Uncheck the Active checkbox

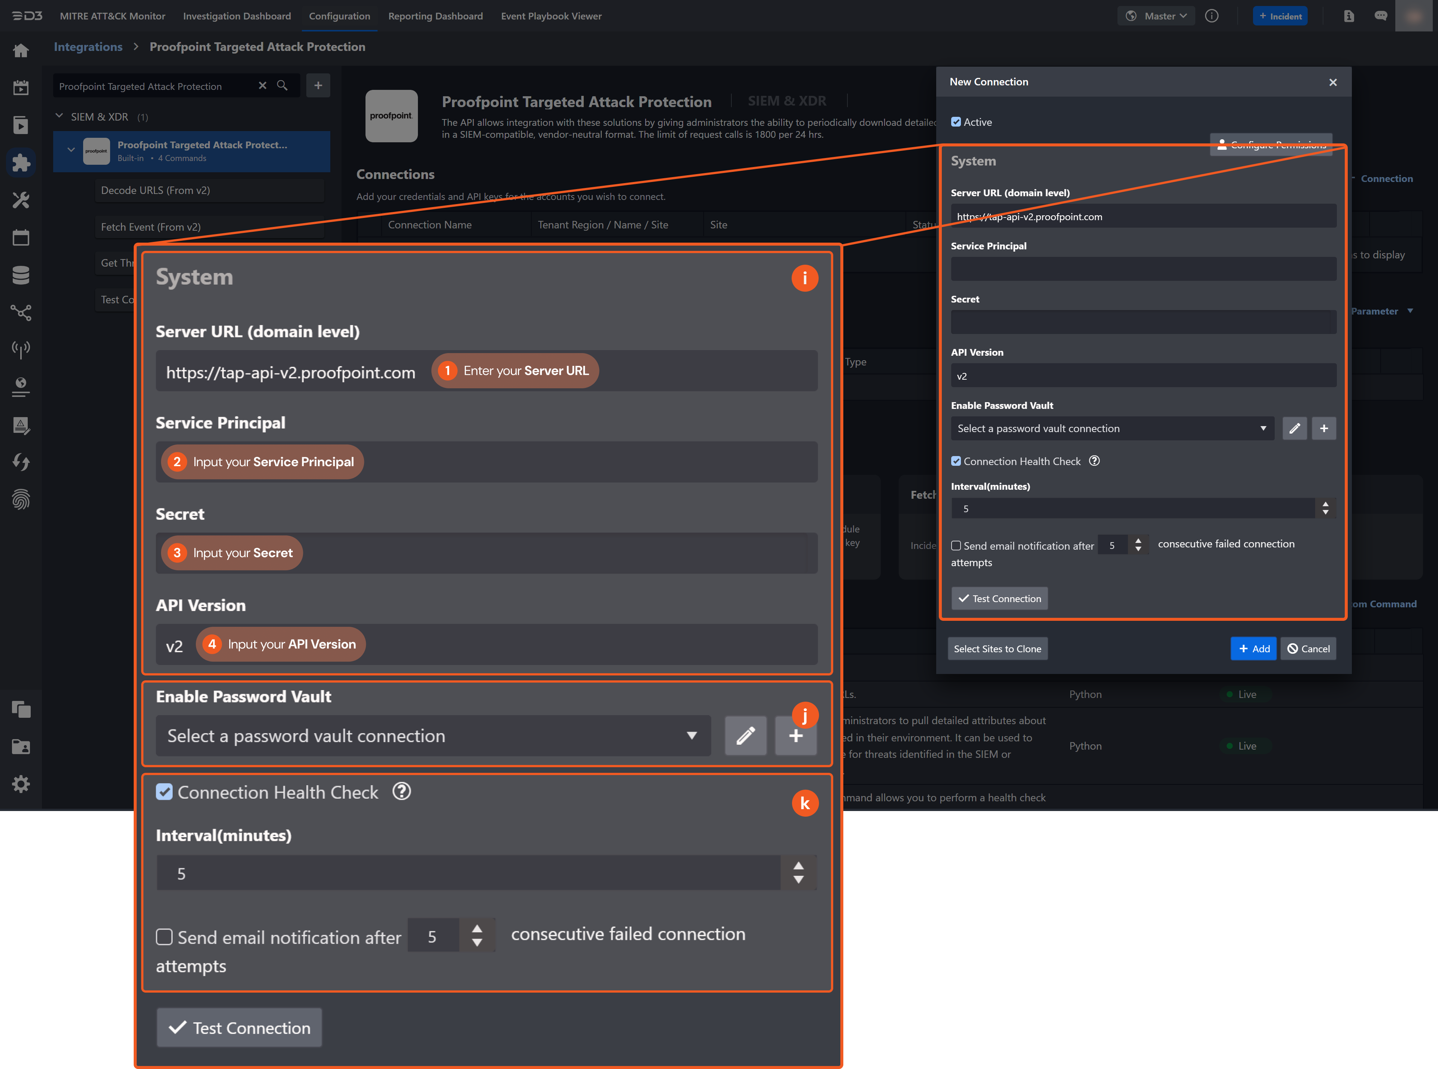[x=956, y=122]
